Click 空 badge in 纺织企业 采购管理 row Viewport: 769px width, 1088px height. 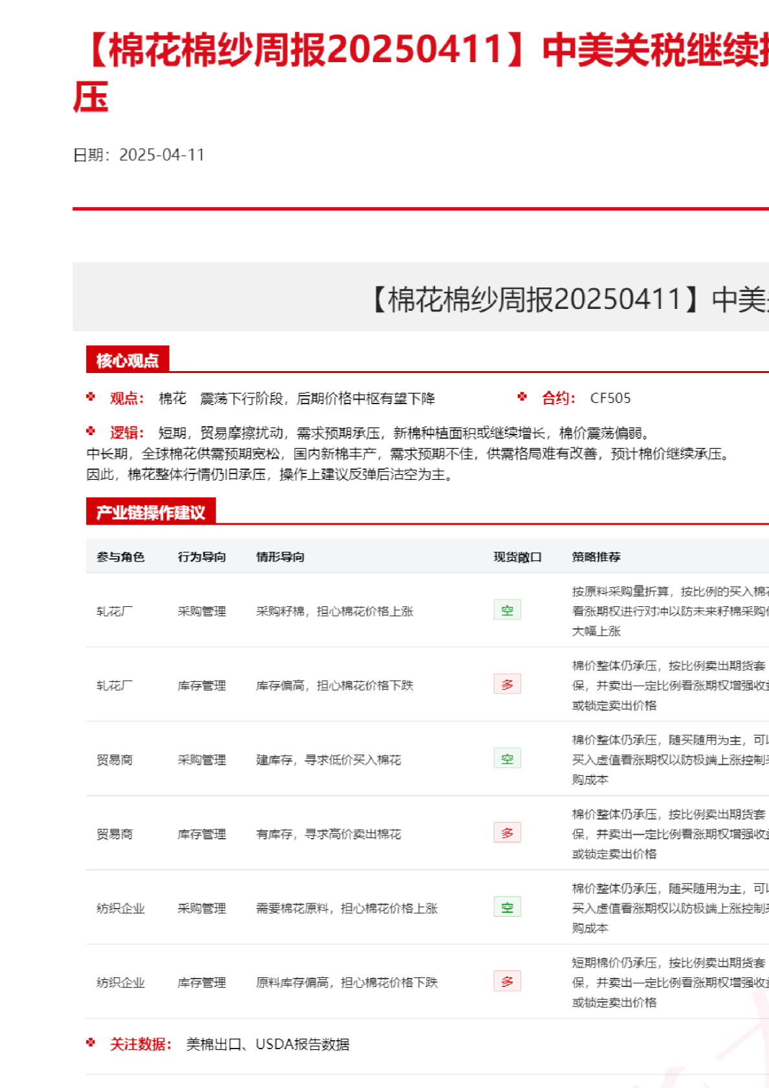pyautogui.click(x=507, y=907)
